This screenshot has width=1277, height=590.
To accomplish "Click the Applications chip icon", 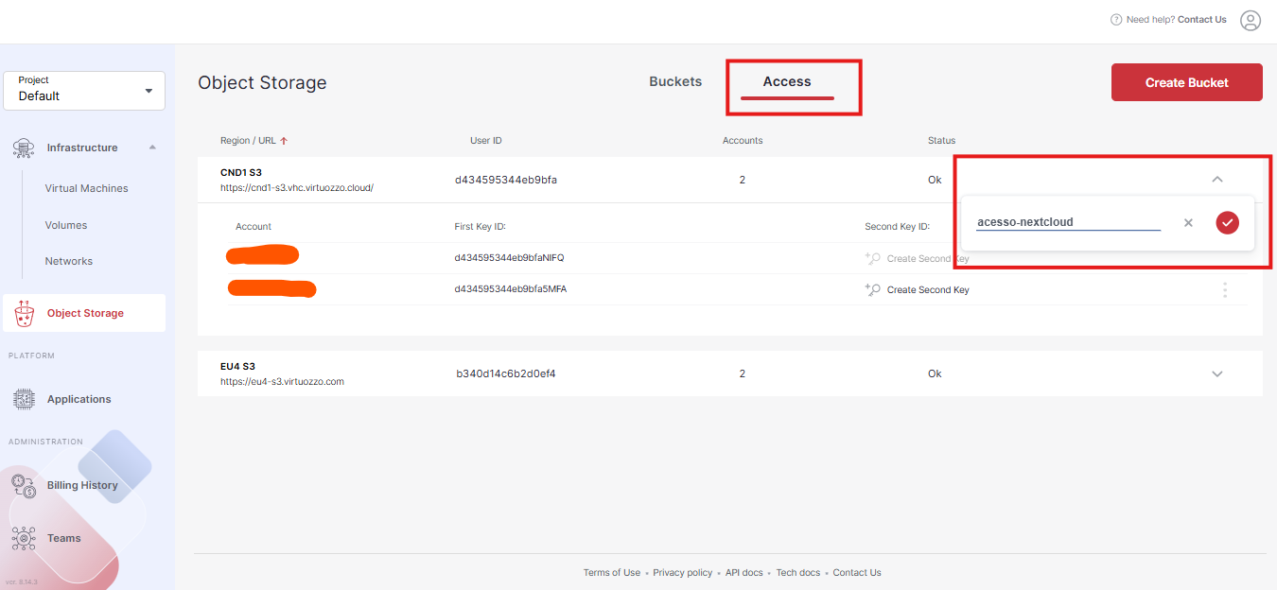I will click(x=25, y=399).
